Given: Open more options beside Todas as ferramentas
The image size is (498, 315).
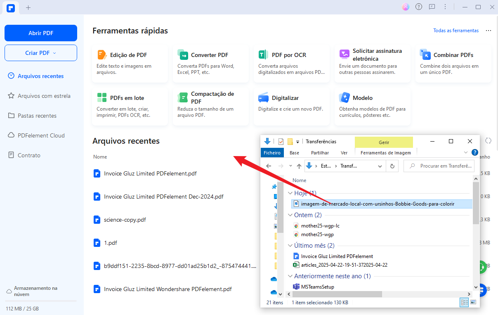Looking at the screenshot, I should pyautogui.click(x=489, y=31).
